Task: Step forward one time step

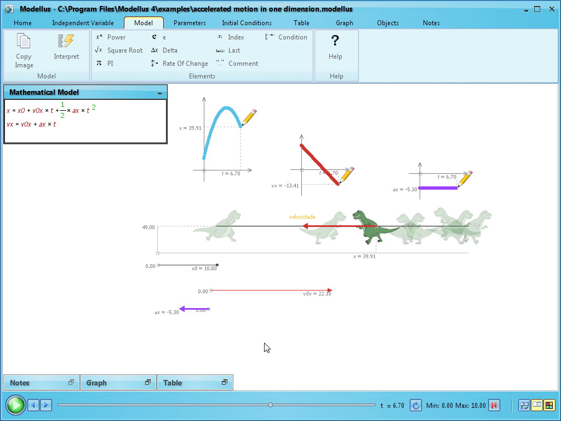Action: (x=46, y=405)
